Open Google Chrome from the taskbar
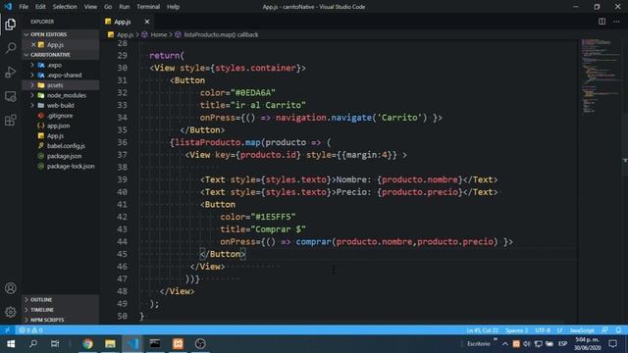The height and width of the screenshot is (353, 628). coord(87,344)
